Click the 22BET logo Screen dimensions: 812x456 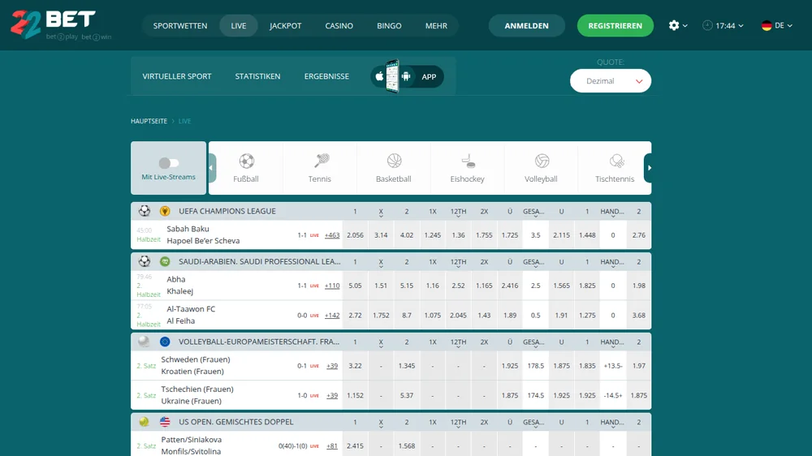[x=61, y=25]
